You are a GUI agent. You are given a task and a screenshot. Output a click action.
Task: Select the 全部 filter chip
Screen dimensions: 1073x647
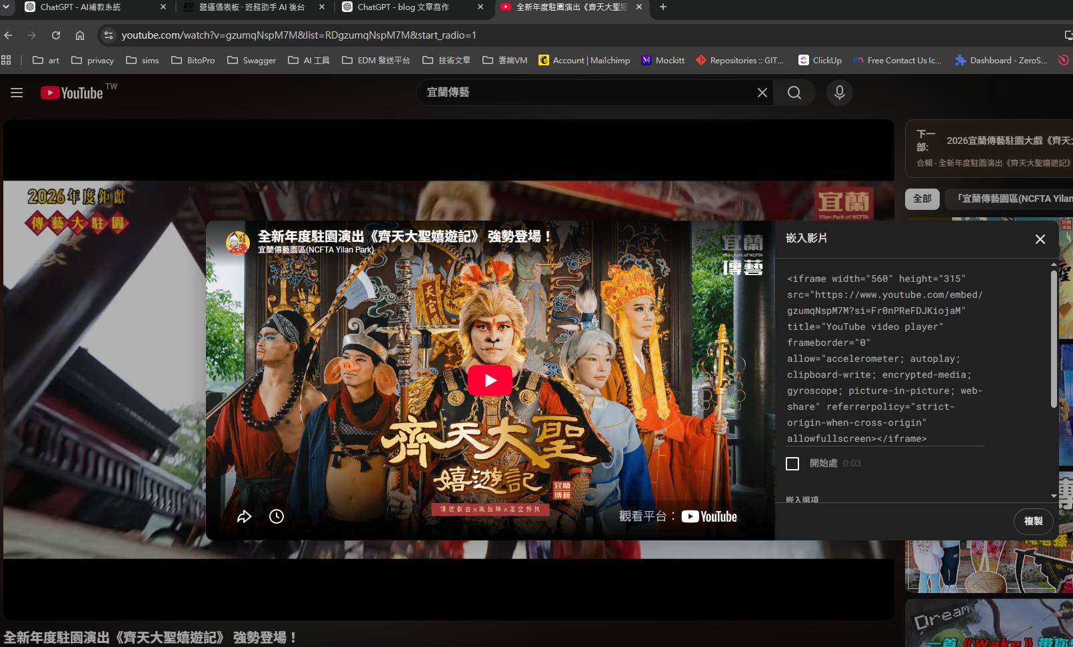coord(922,199)
